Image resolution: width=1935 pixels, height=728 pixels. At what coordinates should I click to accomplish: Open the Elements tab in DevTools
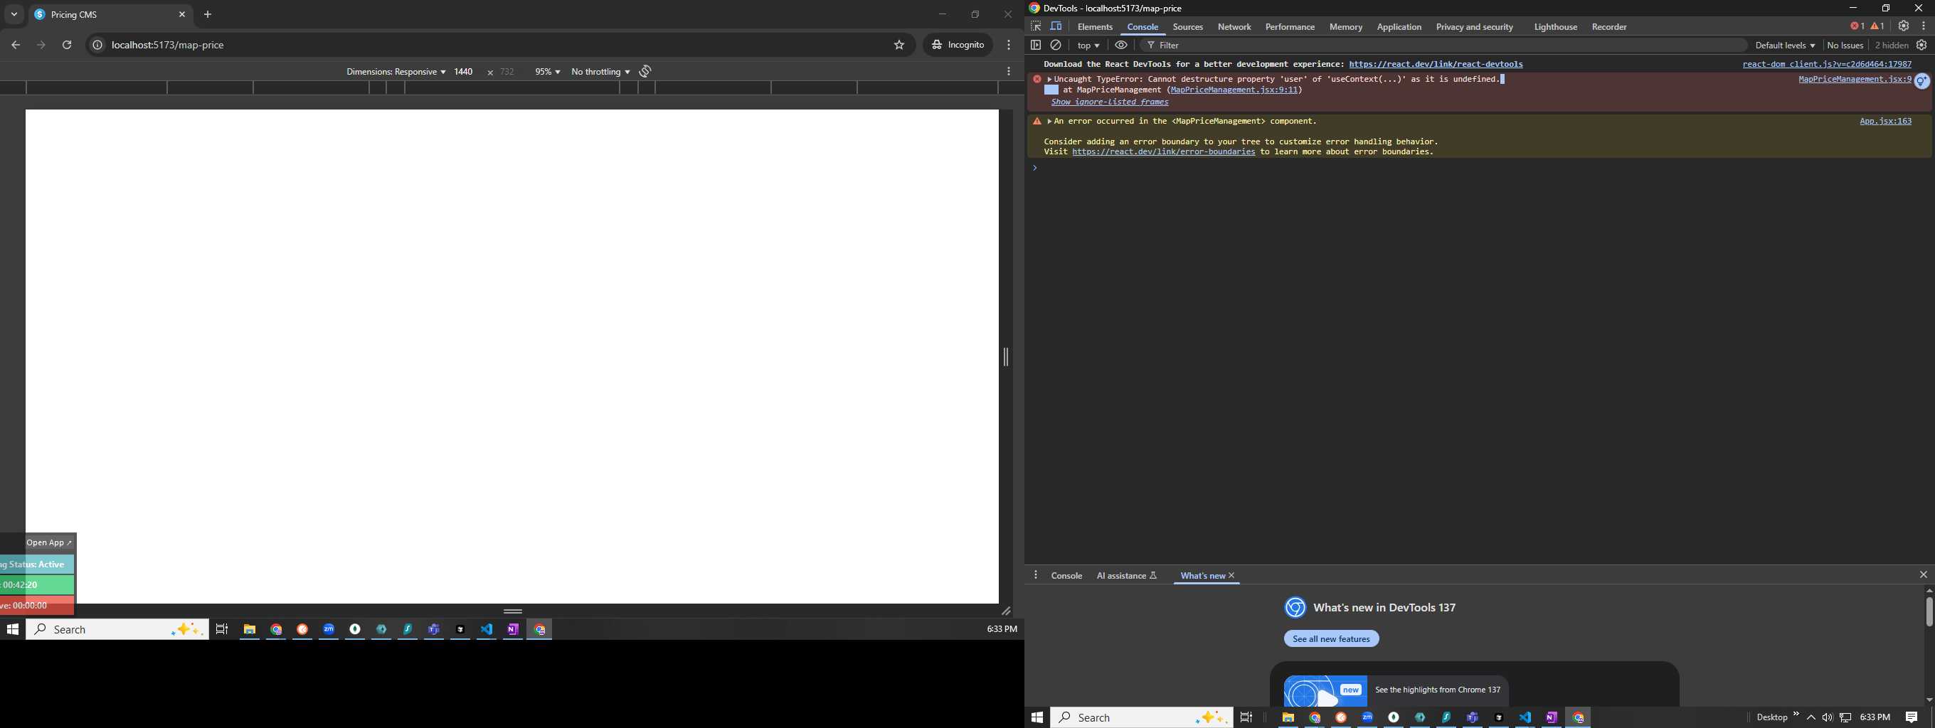click(x=1094, y=27)
